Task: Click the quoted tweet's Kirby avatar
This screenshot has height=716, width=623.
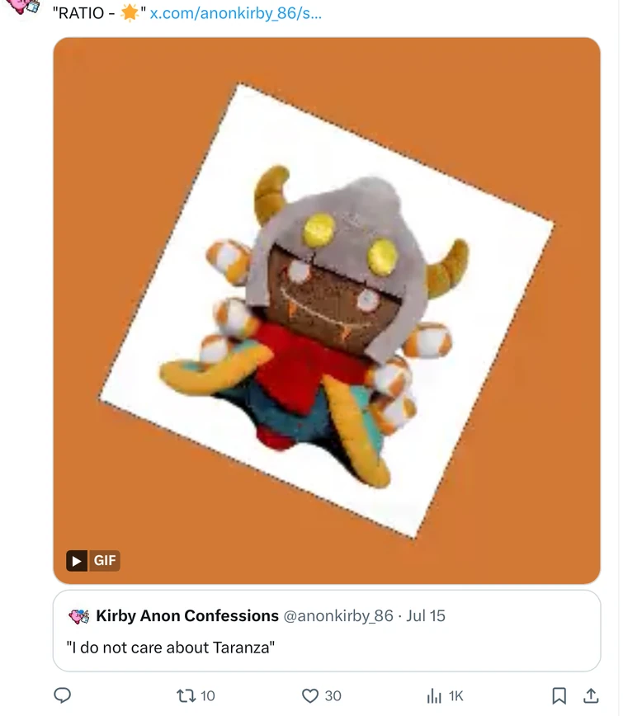Action: [79, 616]
